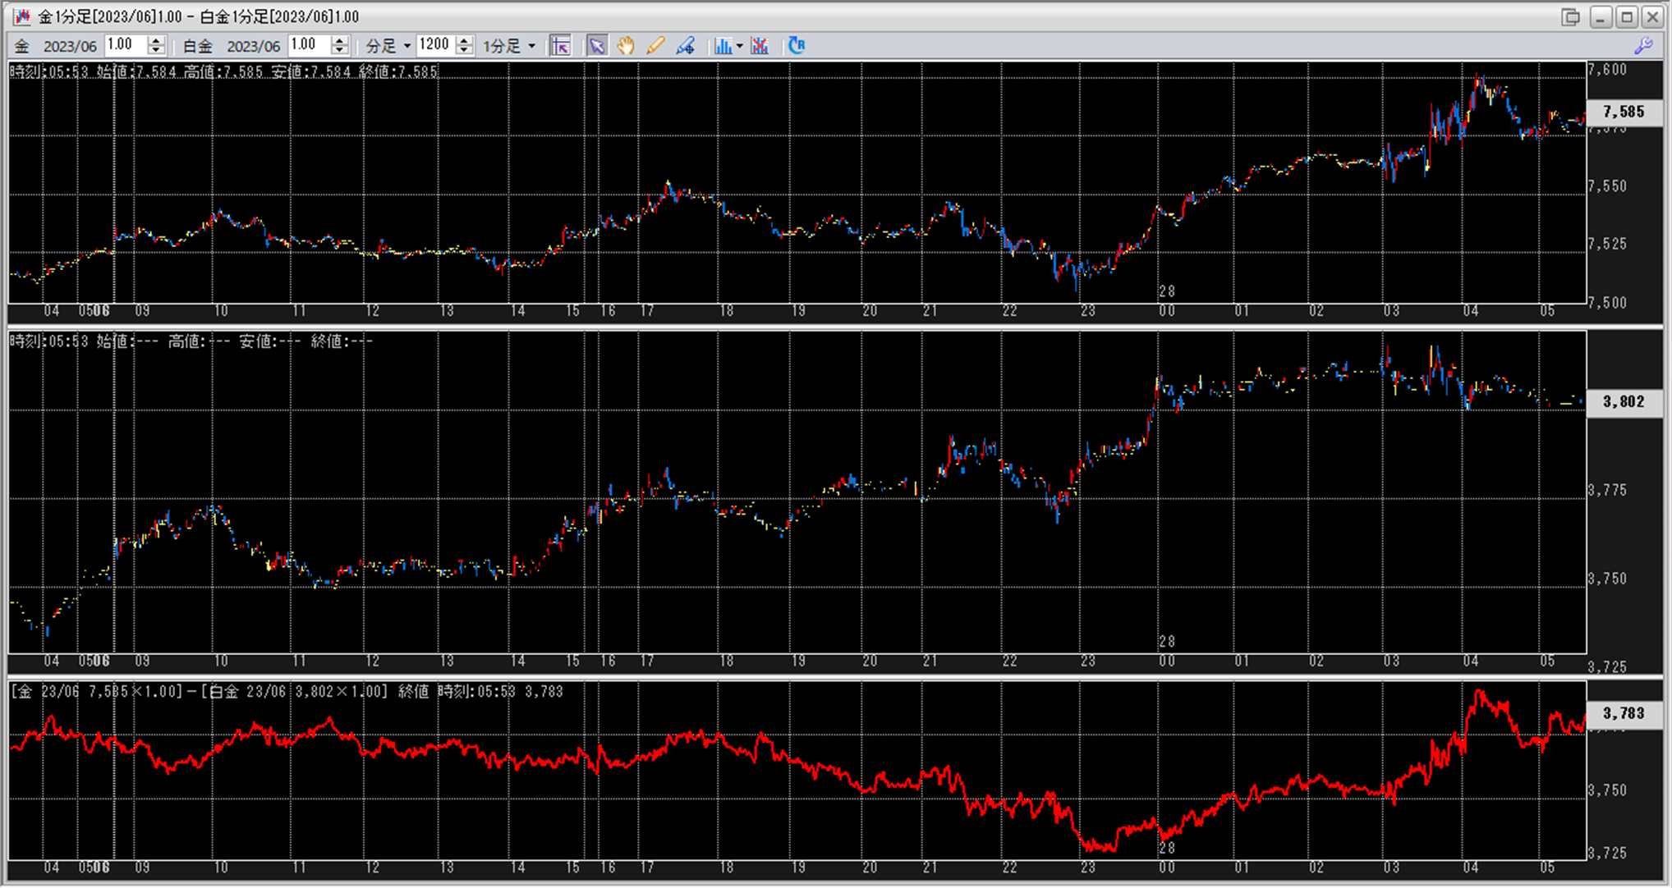Image resolution: width=1672 pixels, height=888 pixels.
Task: Activate the hand pan tool
Action: coord(626,46)
